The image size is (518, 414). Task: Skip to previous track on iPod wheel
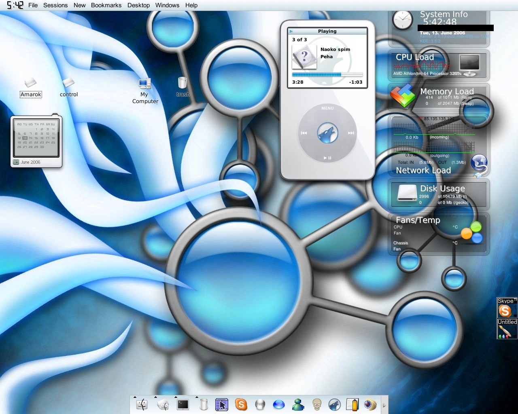(304, 133)
